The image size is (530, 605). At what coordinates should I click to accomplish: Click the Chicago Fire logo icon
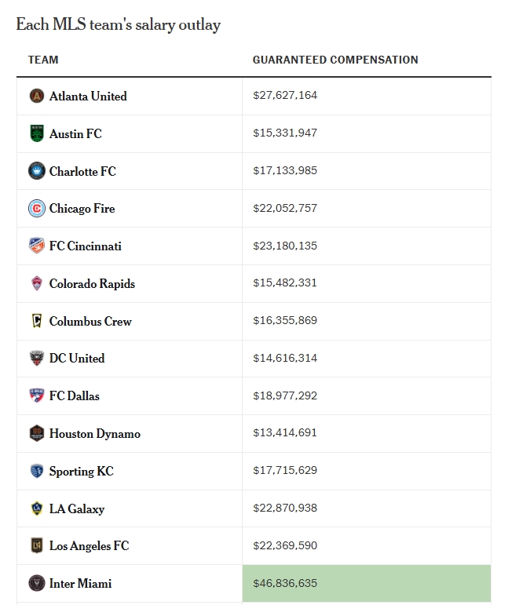(36, 208)
